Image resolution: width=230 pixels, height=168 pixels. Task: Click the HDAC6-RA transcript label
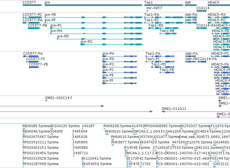(x=217, y=15)
